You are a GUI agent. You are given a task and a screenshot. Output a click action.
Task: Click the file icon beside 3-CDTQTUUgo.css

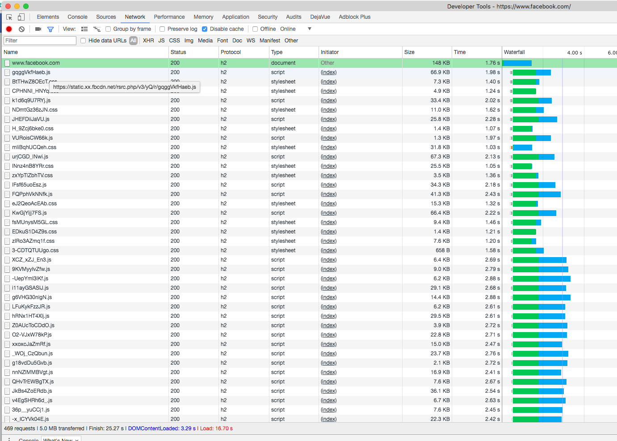pyautogui.click(x=7, y=250)
